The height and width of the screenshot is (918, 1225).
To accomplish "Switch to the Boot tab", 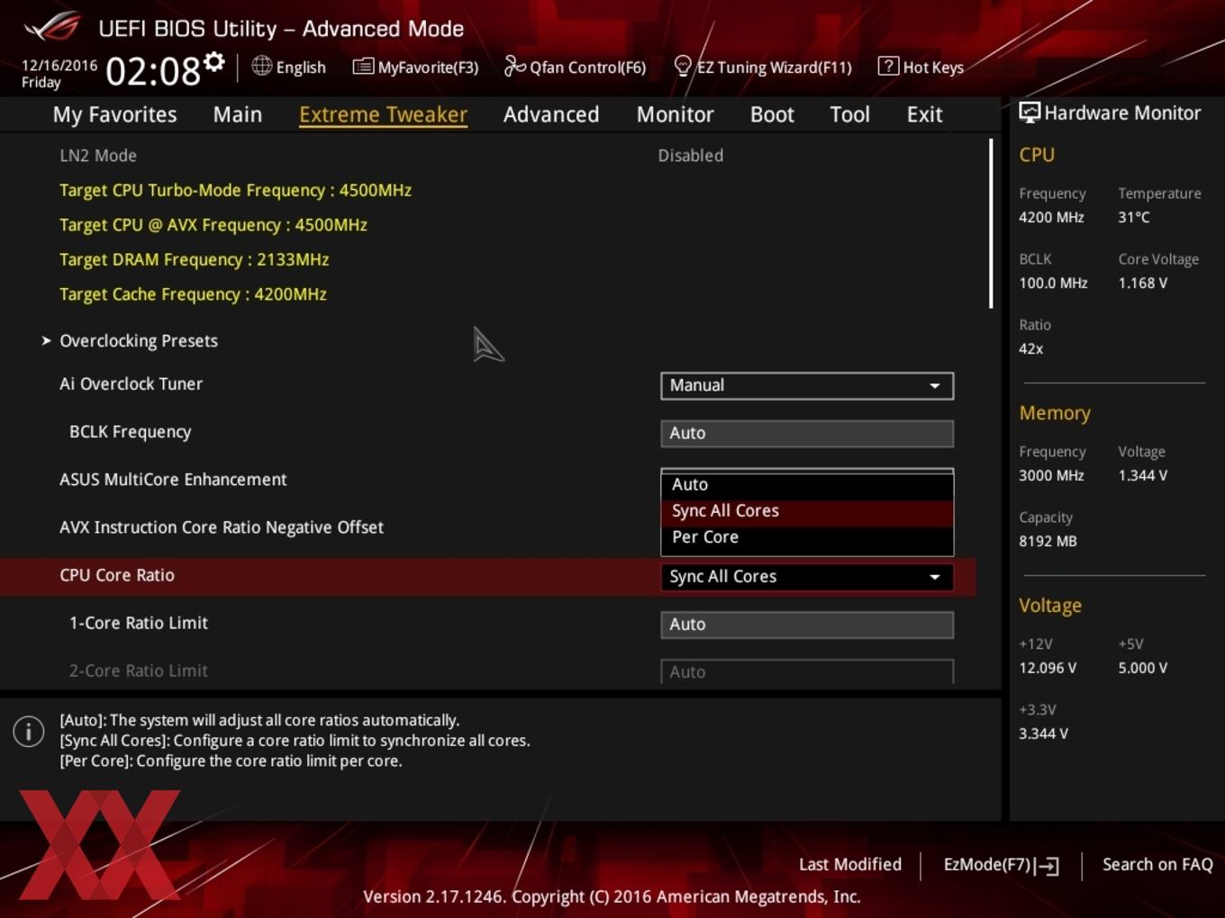I will (772, 114).
